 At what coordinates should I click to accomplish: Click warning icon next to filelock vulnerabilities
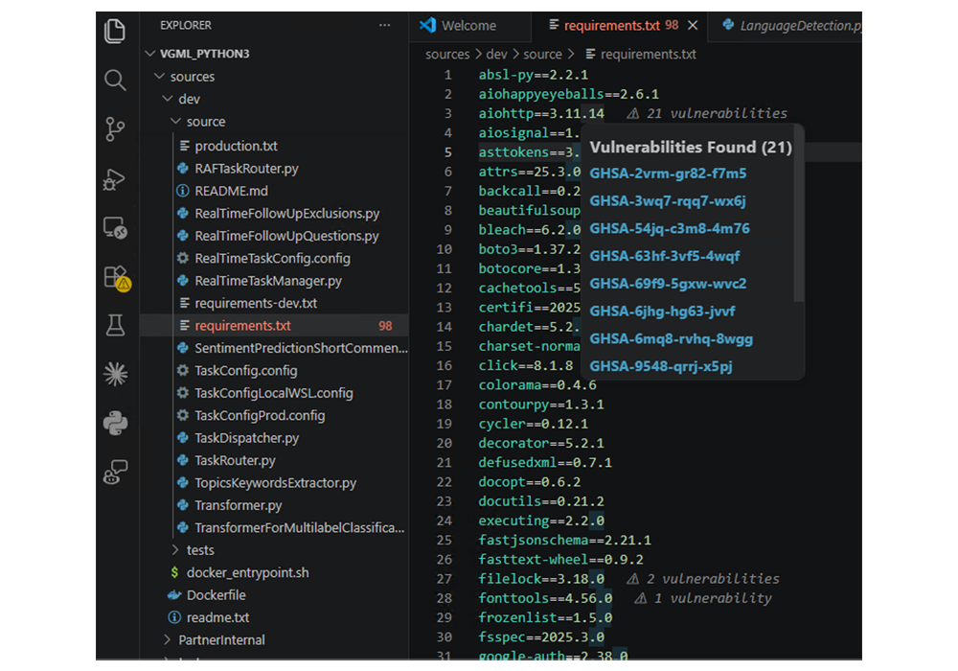click(633, 579)
